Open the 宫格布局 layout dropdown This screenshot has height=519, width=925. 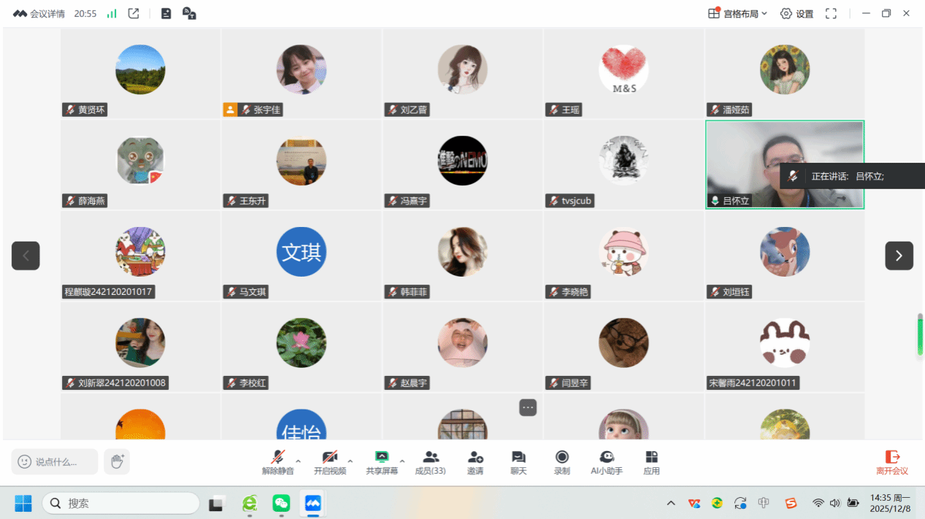coord(737,13)
